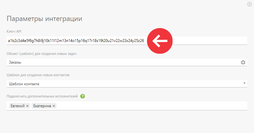Click the red back arrow circle
This screenshot has height=133, width=254.
coord(160,41)
